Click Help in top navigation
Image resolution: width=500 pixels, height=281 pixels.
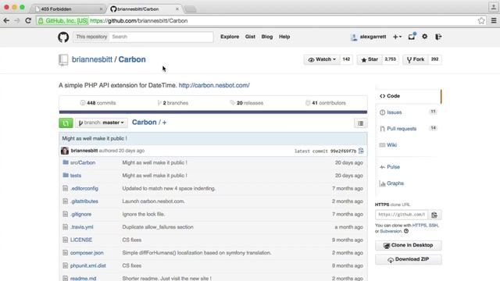coord(284,37)
